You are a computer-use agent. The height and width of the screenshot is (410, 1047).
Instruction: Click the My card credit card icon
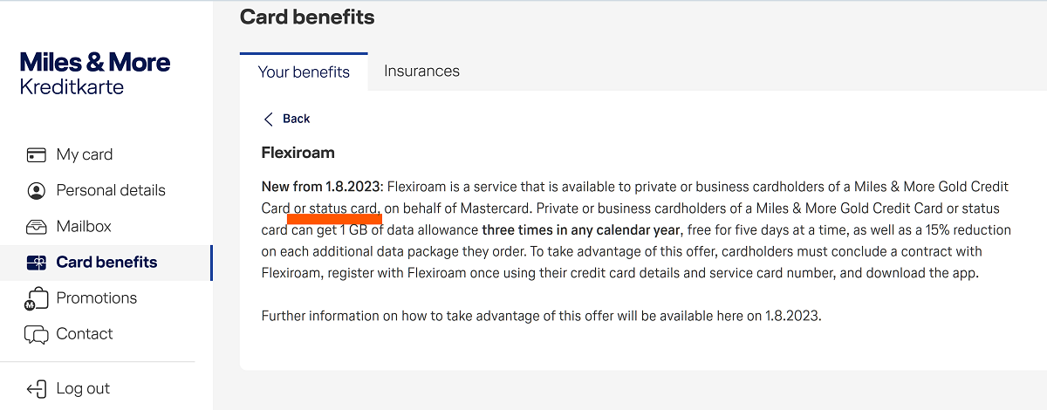36,155
